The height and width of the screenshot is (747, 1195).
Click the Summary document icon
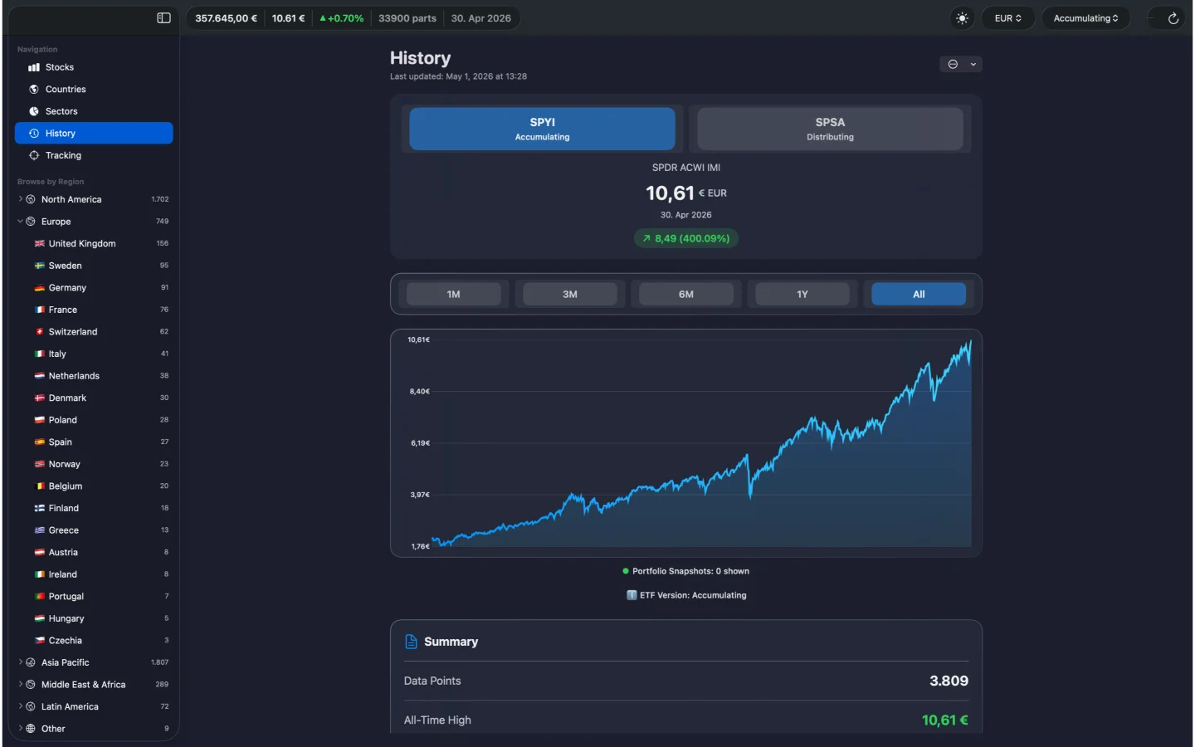(x=411, y=642)
